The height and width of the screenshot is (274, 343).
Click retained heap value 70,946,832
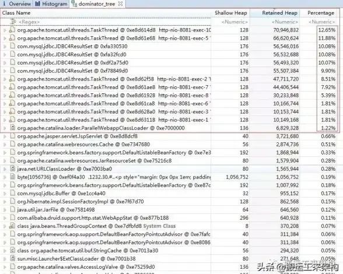[x=286, y=30]
